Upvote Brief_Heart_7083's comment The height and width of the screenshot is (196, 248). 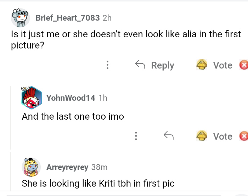202,65
